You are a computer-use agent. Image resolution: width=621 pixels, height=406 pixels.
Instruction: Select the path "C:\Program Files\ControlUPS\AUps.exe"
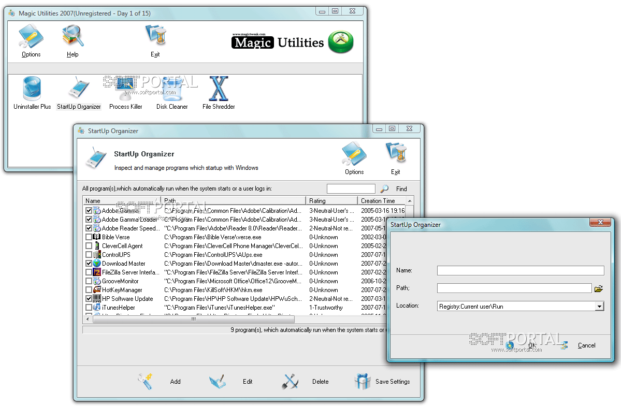(213, 255)
